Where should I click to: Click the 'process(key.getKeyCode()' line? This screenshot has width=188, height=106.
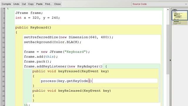(x=66, y=81)
